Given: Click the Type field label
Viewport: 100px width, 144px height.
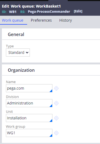Looking at the screenshot, I should (10, 46).
